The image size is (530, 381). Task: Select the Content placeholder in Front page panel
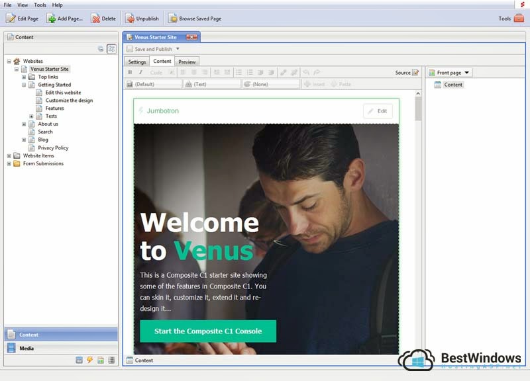tap(453, 85)
